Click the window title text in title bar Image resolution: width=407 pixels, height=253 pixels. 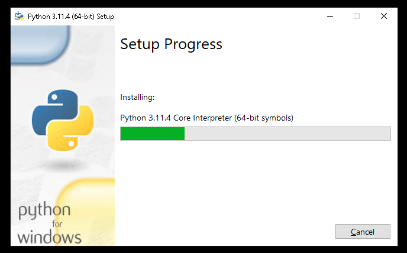71,17
